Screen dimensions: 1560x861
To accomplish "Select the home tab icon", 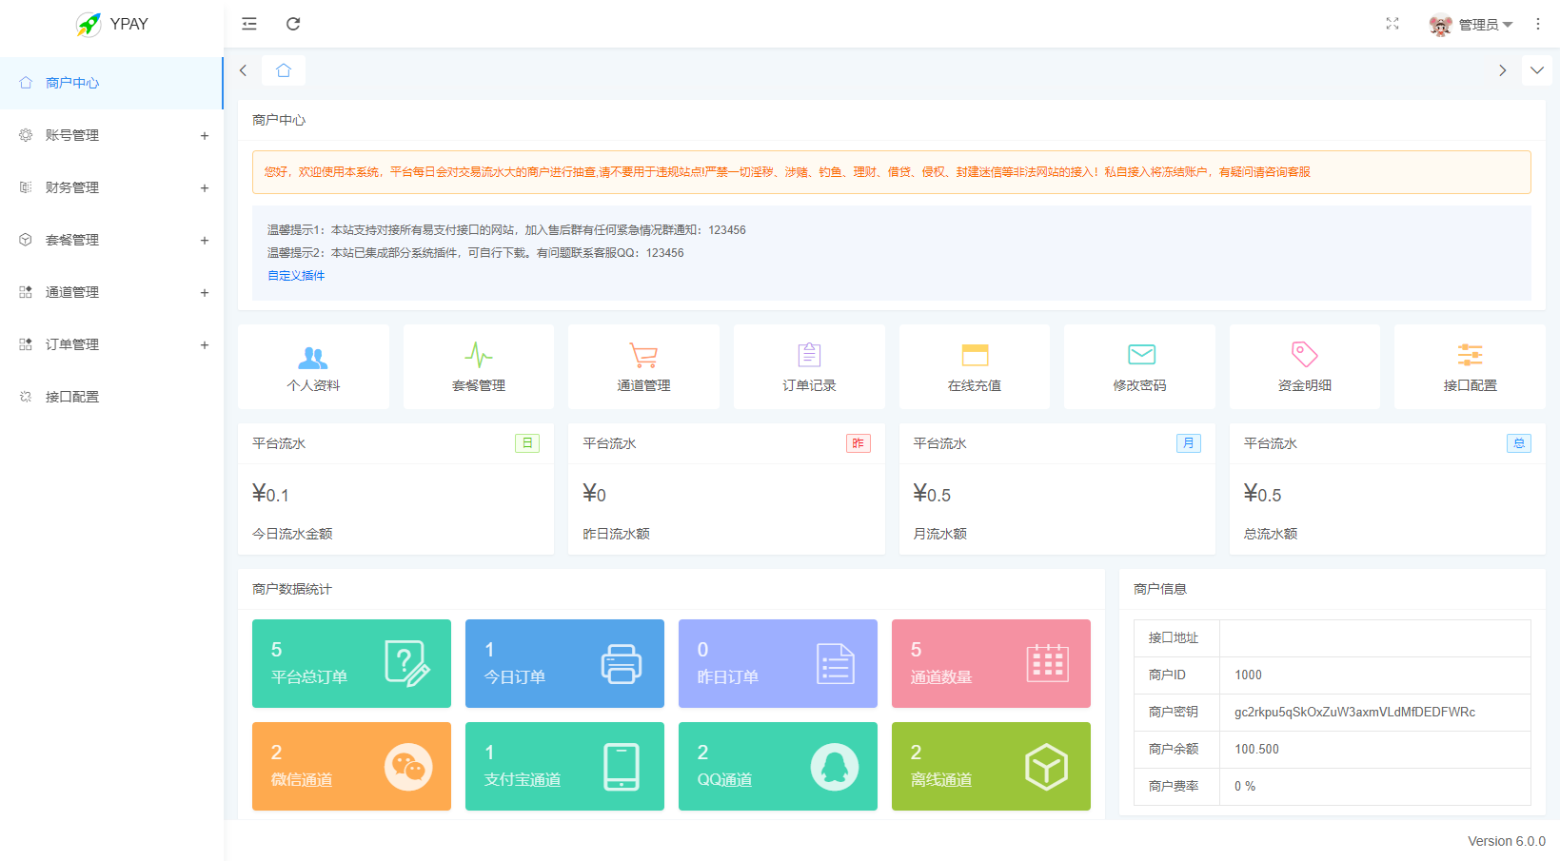I will pyautogui.click(x=284, y=70).
